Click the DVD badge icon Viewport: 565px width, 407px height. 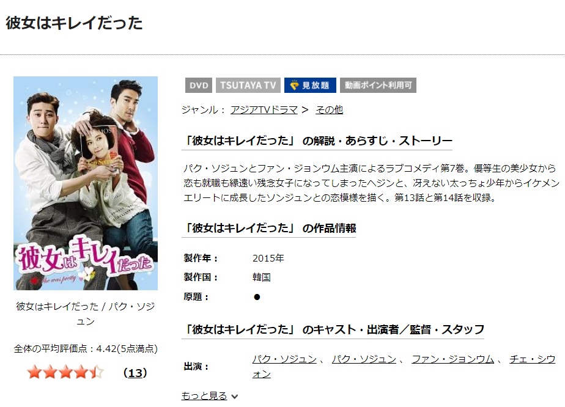[x=199, y=86]
